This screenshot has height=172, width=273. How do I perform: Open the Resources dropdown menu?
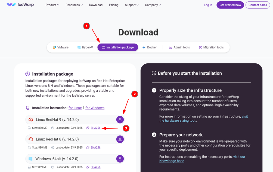(x=74, y=5)
